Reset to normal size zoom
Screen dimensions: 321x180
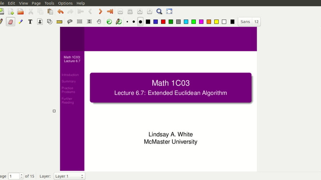(x=150, y=12)
